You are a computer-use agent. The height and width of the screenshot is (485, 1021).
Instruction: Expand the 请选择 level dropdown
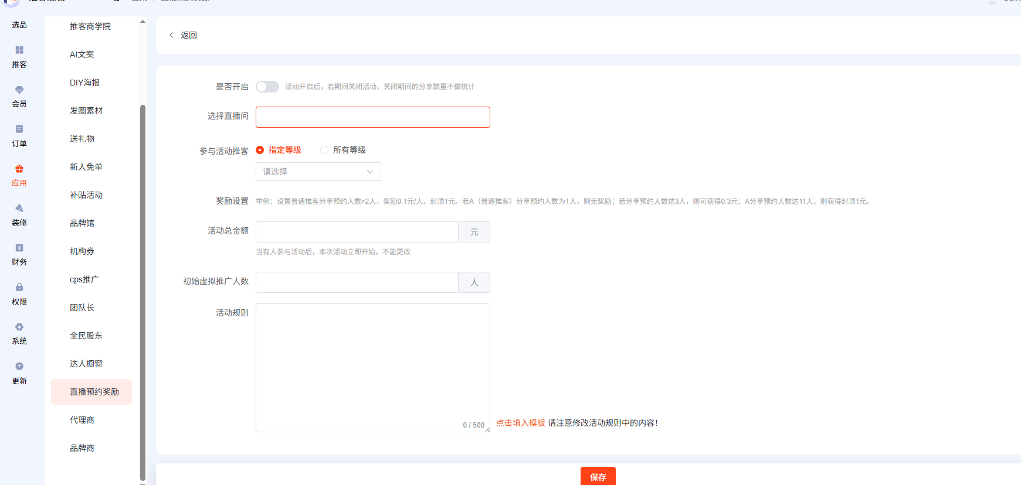[318, 172]
